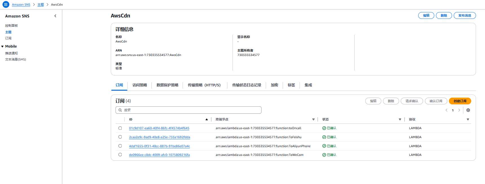Open subscription link de0966ee-c8dc-4009-afc0-1075809216fa
This screenshot has width=485, height=184.
tap(160, 155)
